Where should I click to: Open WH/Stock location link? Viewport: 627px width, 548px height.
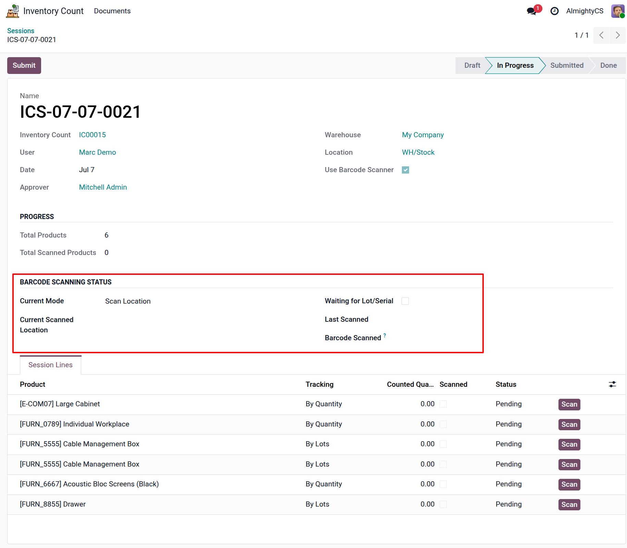418,152
